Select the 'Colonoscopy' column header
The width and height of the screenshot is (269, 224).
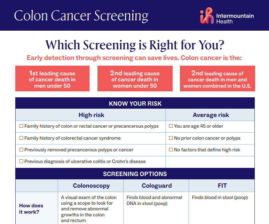[x=91, y=186]
